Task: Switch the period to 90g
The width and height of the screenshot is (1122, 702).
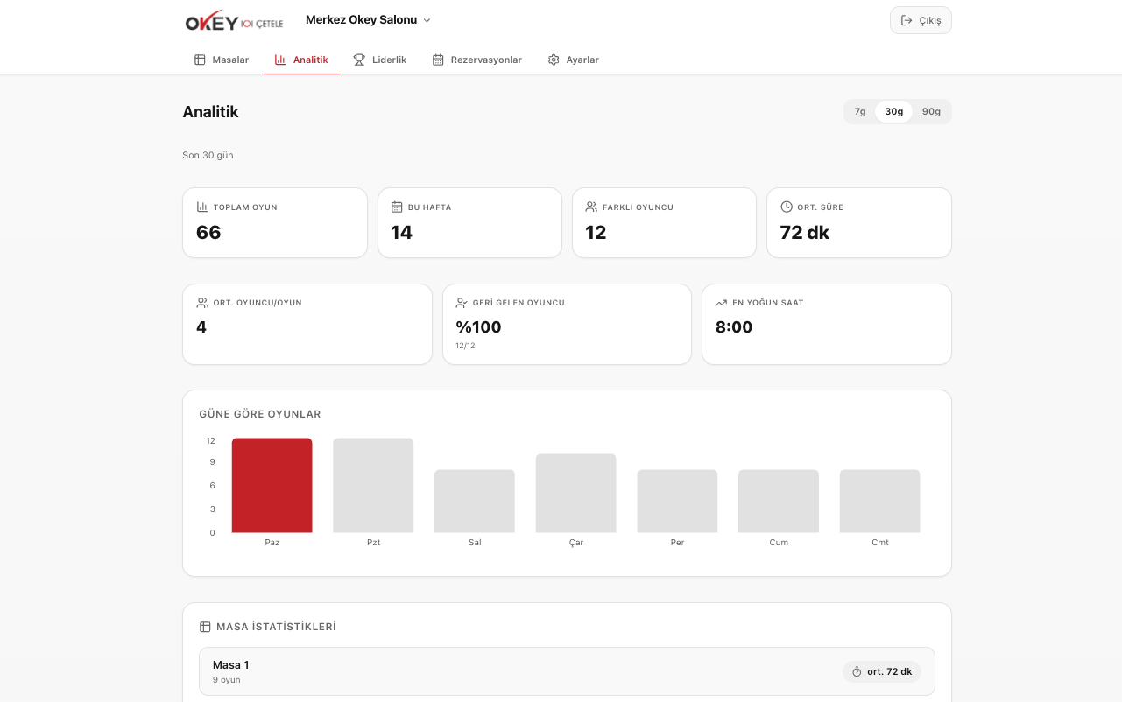Action: pyautogui.click(x=931, y=112)
